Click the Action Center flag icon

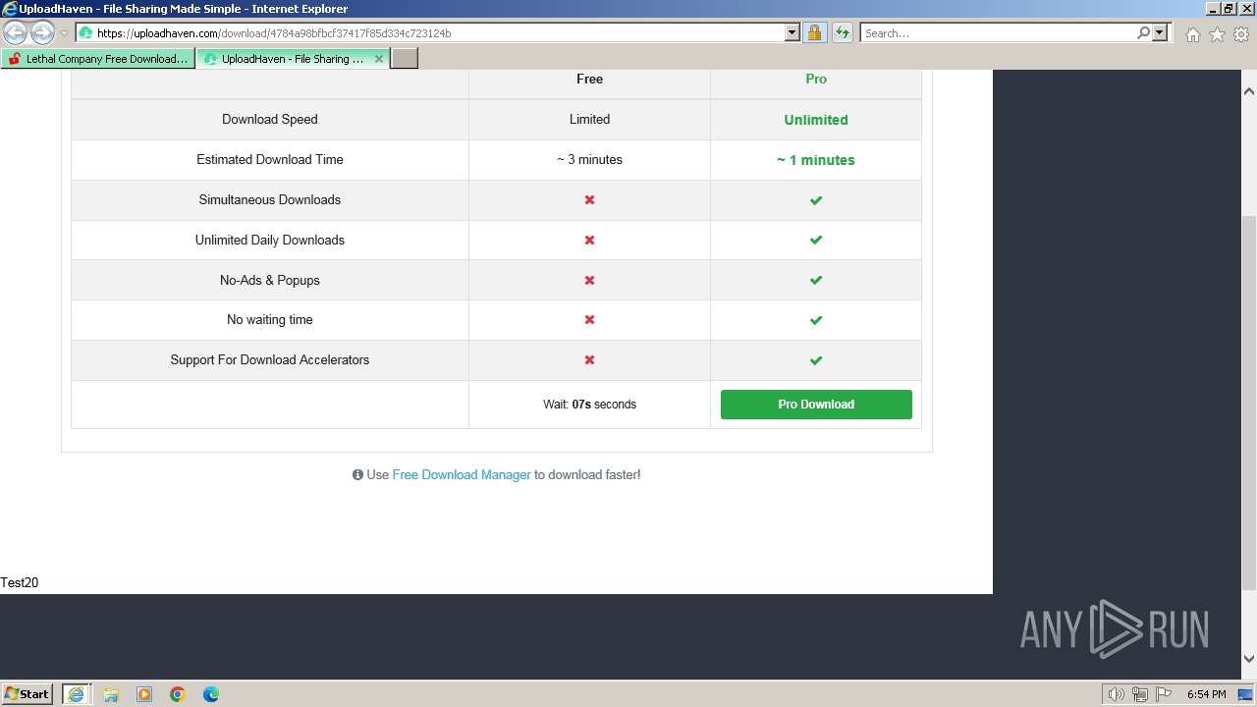(1164, 694)
